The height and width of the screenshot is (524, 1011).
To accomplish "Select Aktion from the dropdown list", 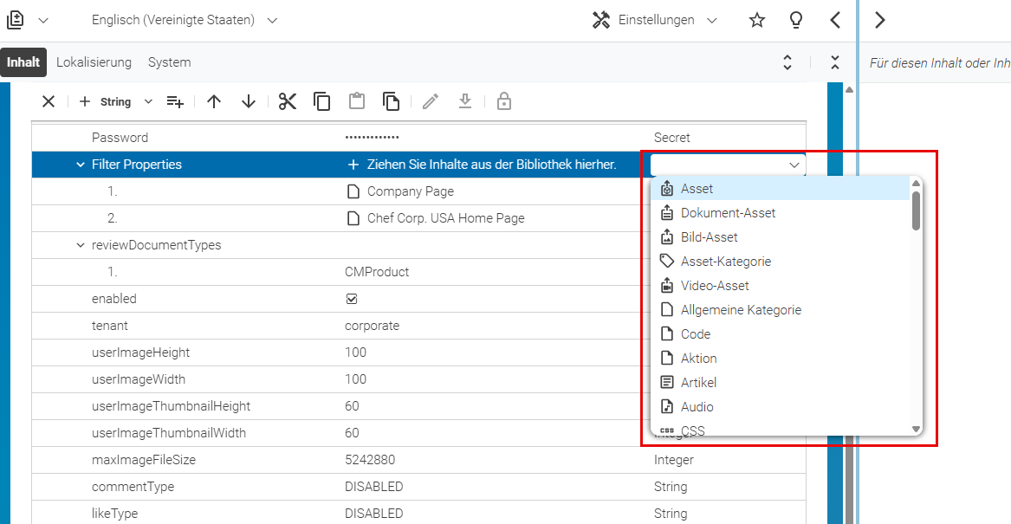I will (x=781, y=359).
